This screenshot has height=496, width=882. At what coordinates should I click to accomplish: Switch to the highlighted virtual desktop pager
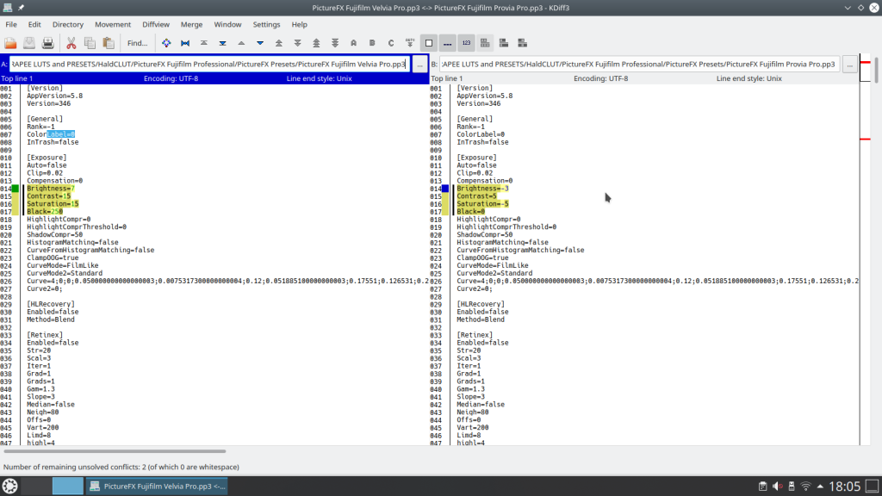[x=67, y=486]
